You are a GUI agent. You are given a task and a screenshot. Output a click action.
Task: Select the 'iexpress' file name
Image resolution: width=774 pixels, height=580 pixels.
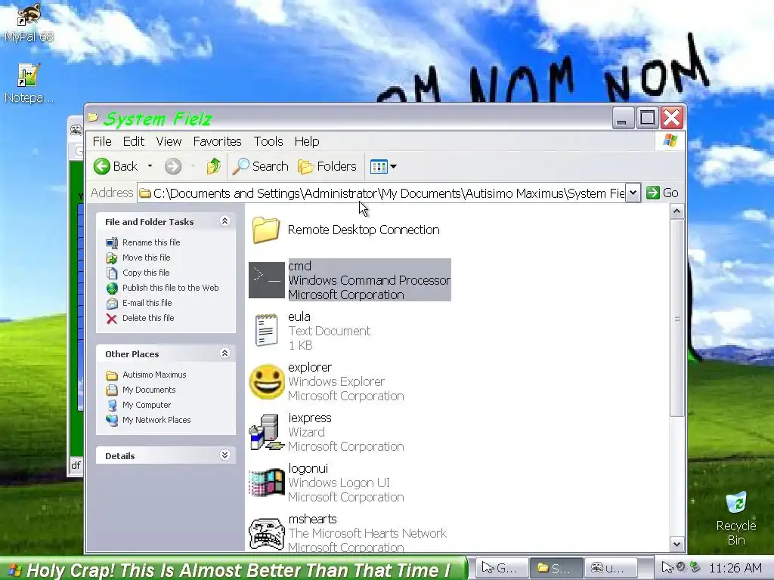point(309,418)
